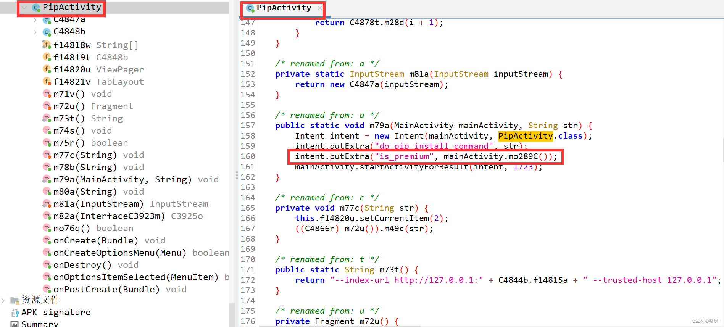Screen dimensions: 724x327
Task: Open the Summary entry
Action: (x=40, y=324)
